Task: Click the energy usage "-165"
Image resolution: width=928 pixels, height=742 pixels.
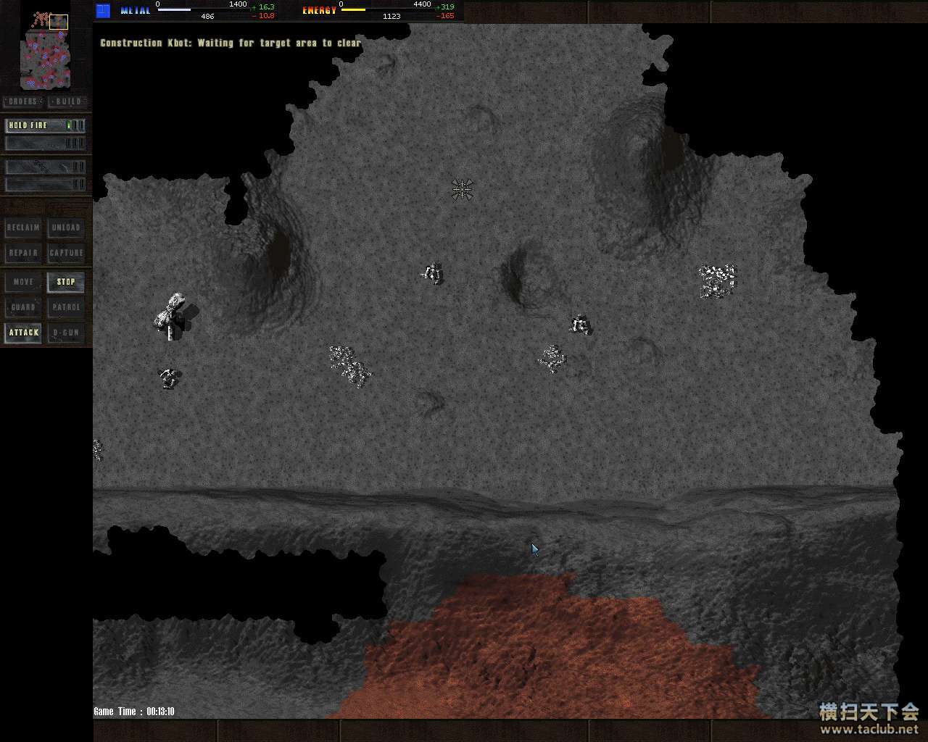Action: 445,16
